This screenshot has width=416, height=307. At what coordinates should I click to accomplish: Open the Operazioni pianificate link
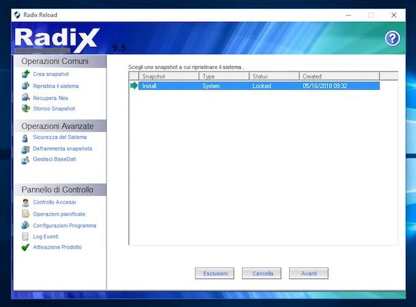click(59, 214)
